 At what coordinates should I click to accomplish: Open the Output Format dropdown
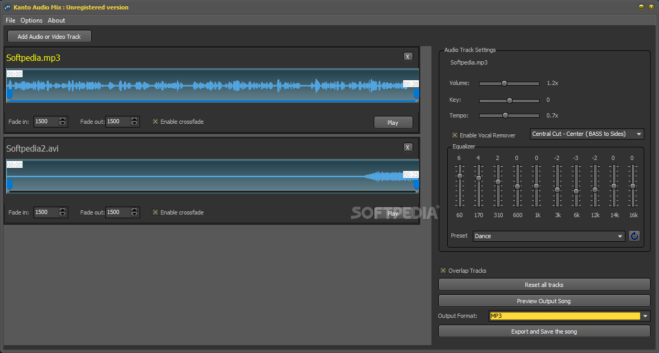pos(569,316)
